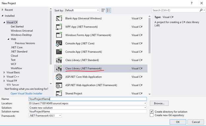This screenshot has height=126, width=206.
Task: Choose the Windows Forms App template icon
Action: tap(59, 35)
